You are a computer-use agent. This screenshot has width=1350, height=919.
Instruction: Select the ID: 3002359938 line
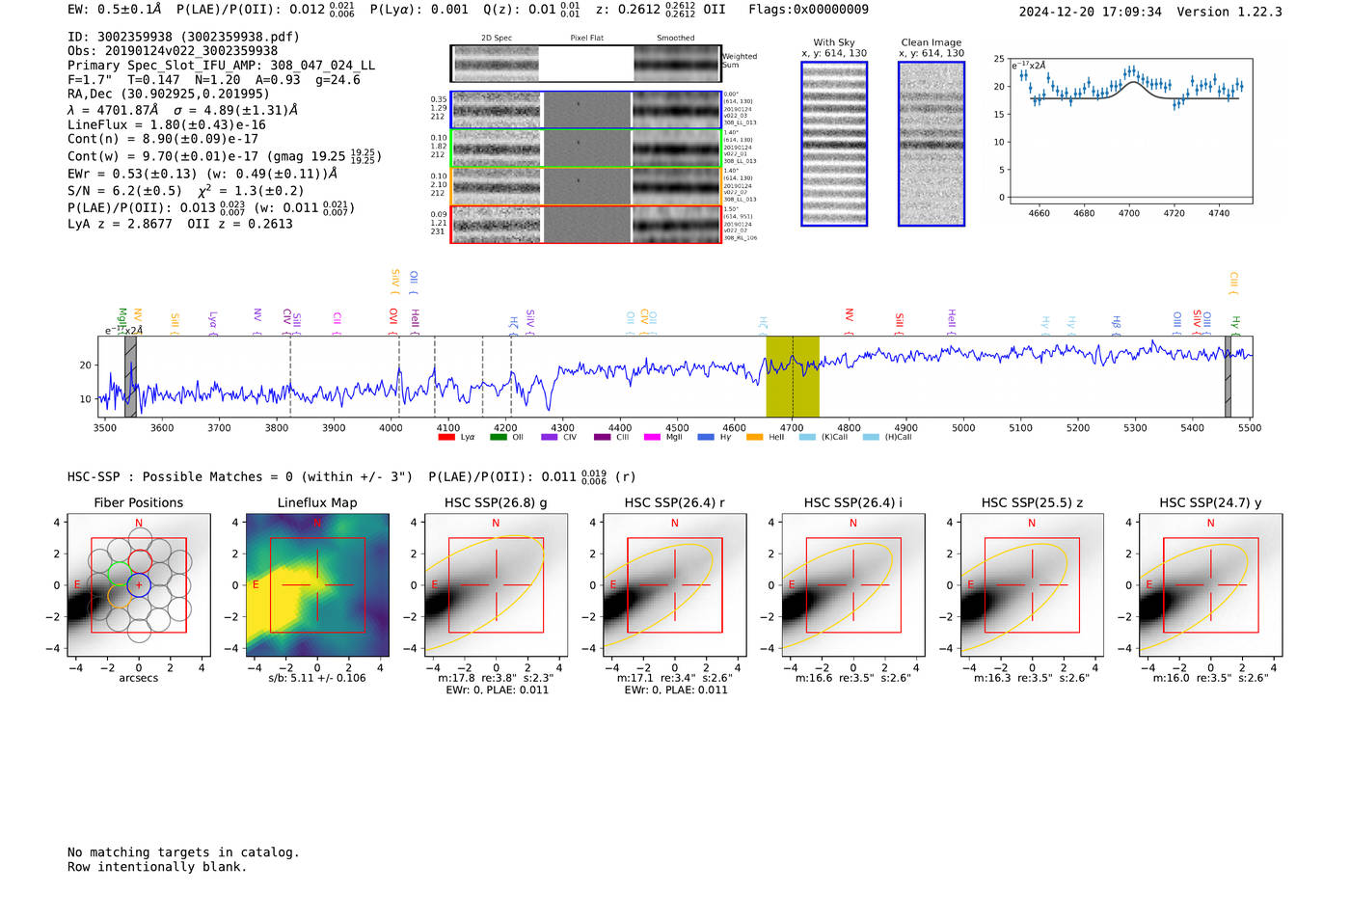coord(183,37)
